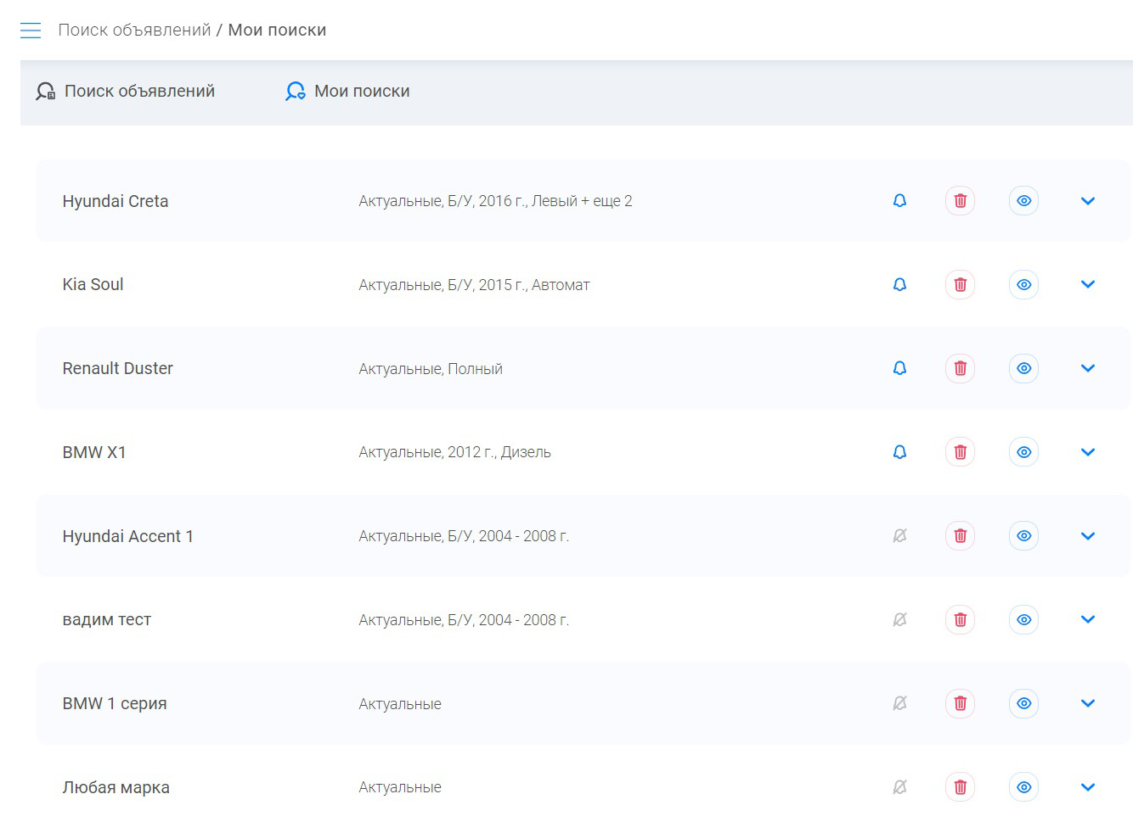
Task: View results for вадим тест search
Action: (1024, 619)
